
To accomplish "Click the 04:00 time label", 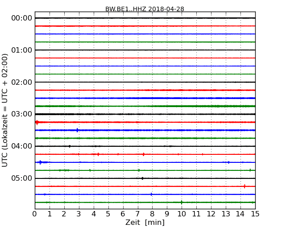I will tap(22, 146).
